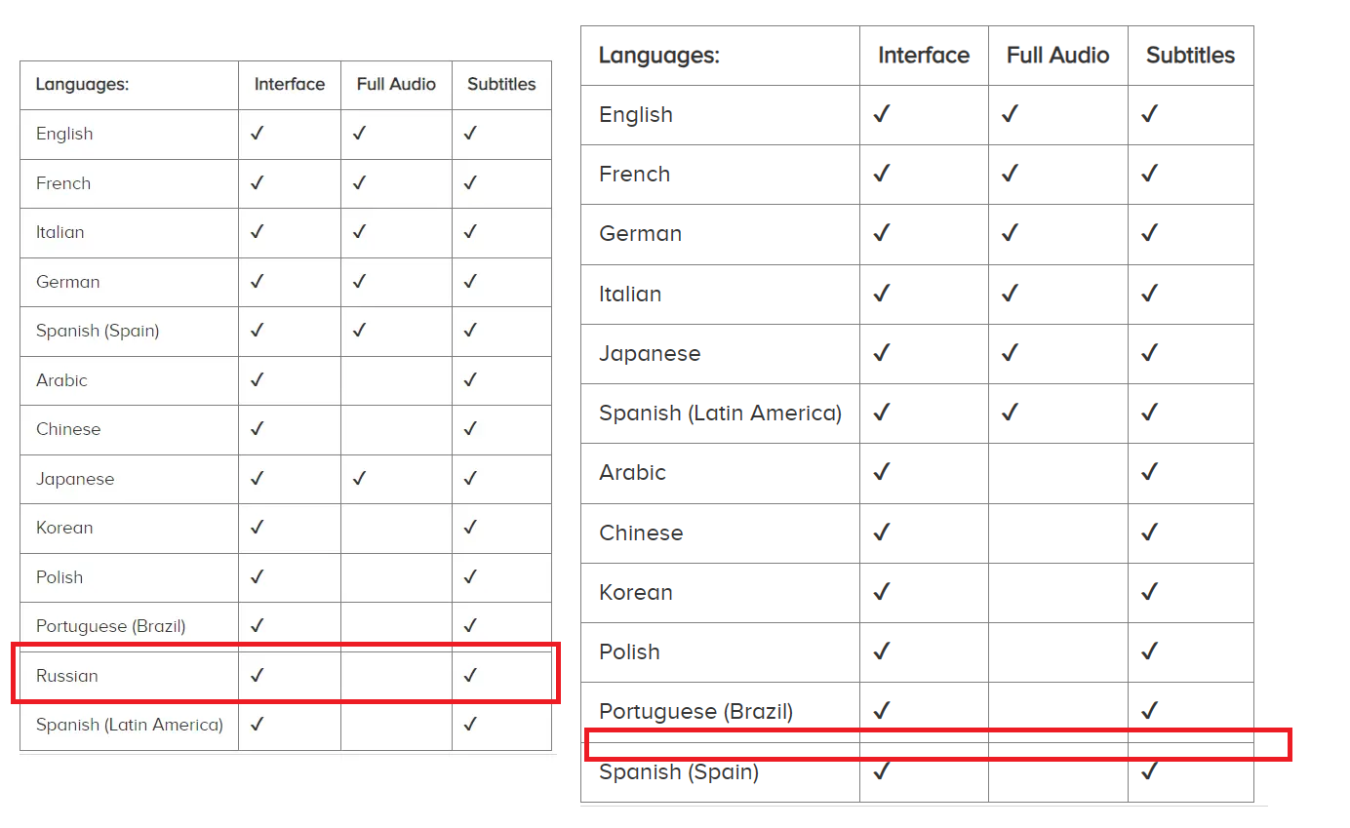
Task: Click left table's Spanish (Spain) Full Audio checkmark
Action: pyautogui.click(x=359, y=331)
